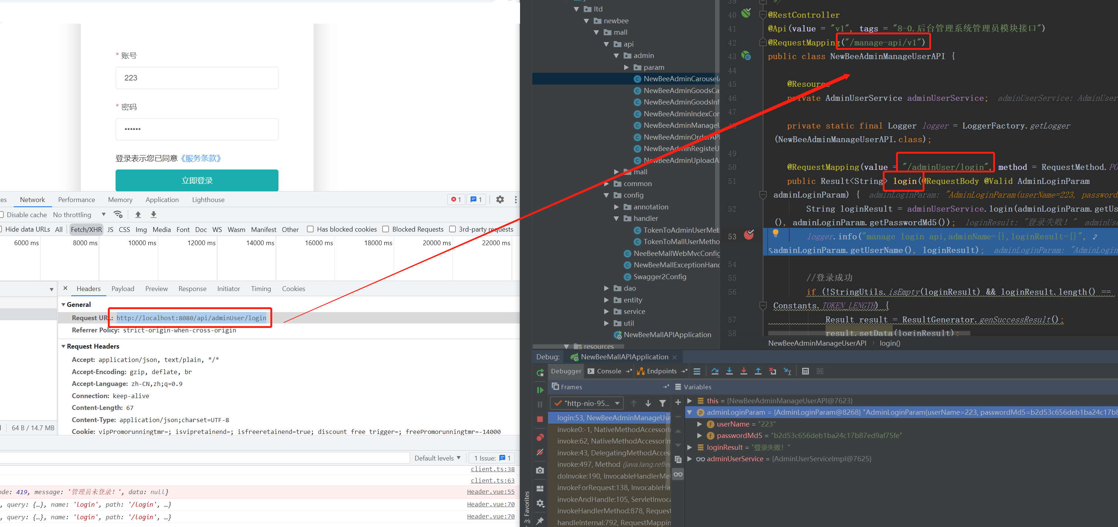Open the No throttling dropdown
This screenshot has width=1118, height=527.
[78, 215]
